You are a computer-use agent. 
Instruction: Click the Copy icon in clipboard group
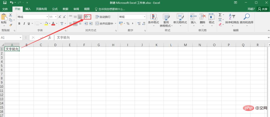(11, 20)
